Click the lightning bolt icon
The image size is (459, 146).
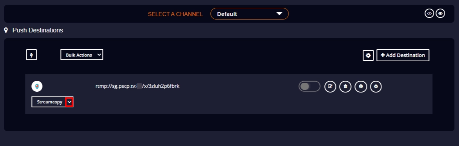pyautogui.click(x=31, y=55)
